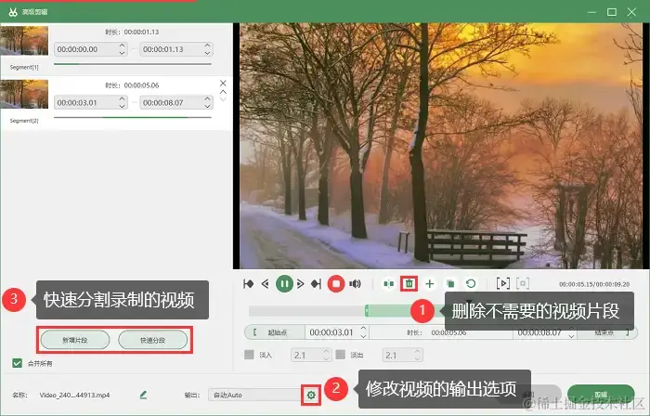Move Segment[2] down in the list
Image resolution: width=650 pixels, height=416 pixels.
223,99
